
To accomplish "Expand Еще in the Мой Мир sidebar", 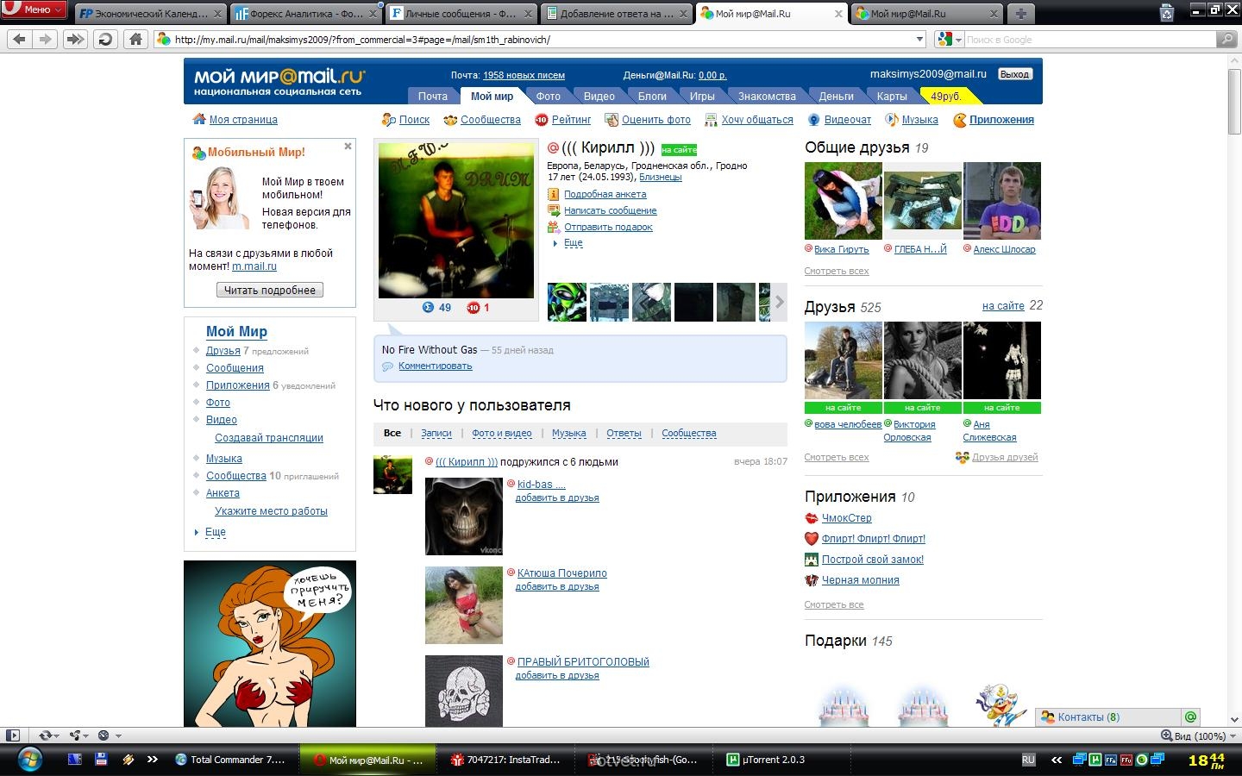I will pos(215,532).
